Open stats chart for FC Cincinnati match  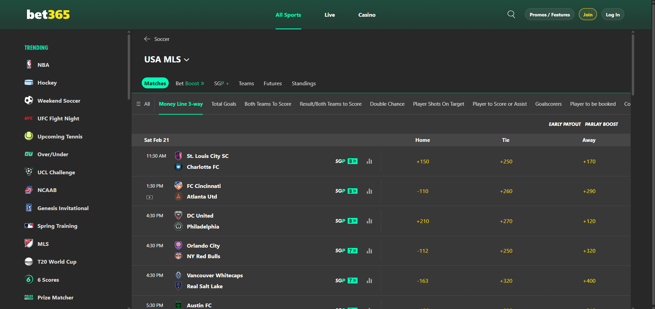click(369, 191)
